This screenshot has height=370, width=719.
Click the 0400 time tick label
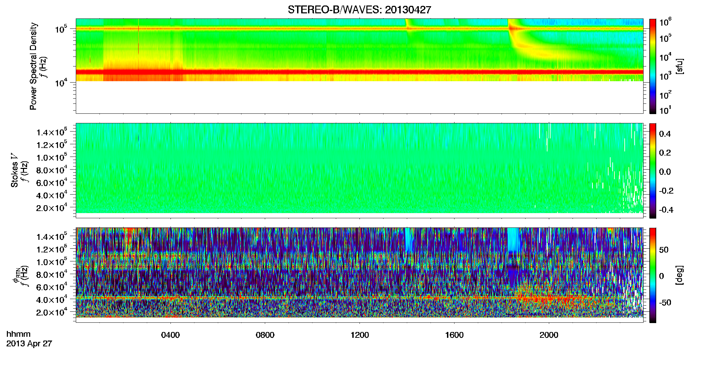tap(170, 335)
